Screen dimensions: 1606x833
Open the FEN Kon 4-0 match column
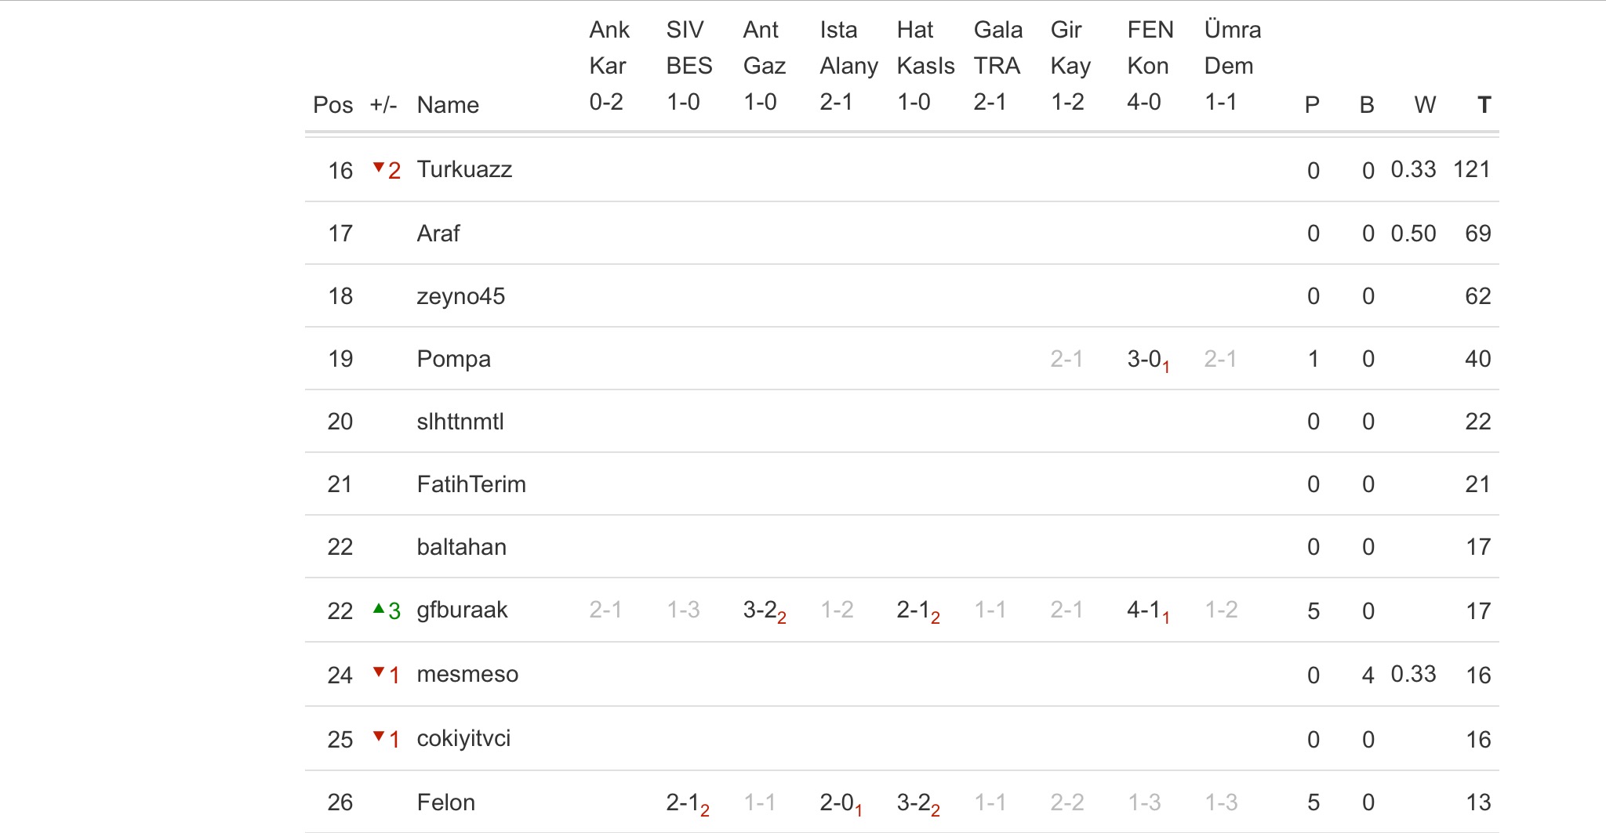(1150, 66)
